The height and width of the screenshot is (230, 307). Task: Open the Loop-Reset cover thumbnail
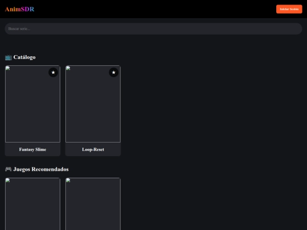pos(93,104)
